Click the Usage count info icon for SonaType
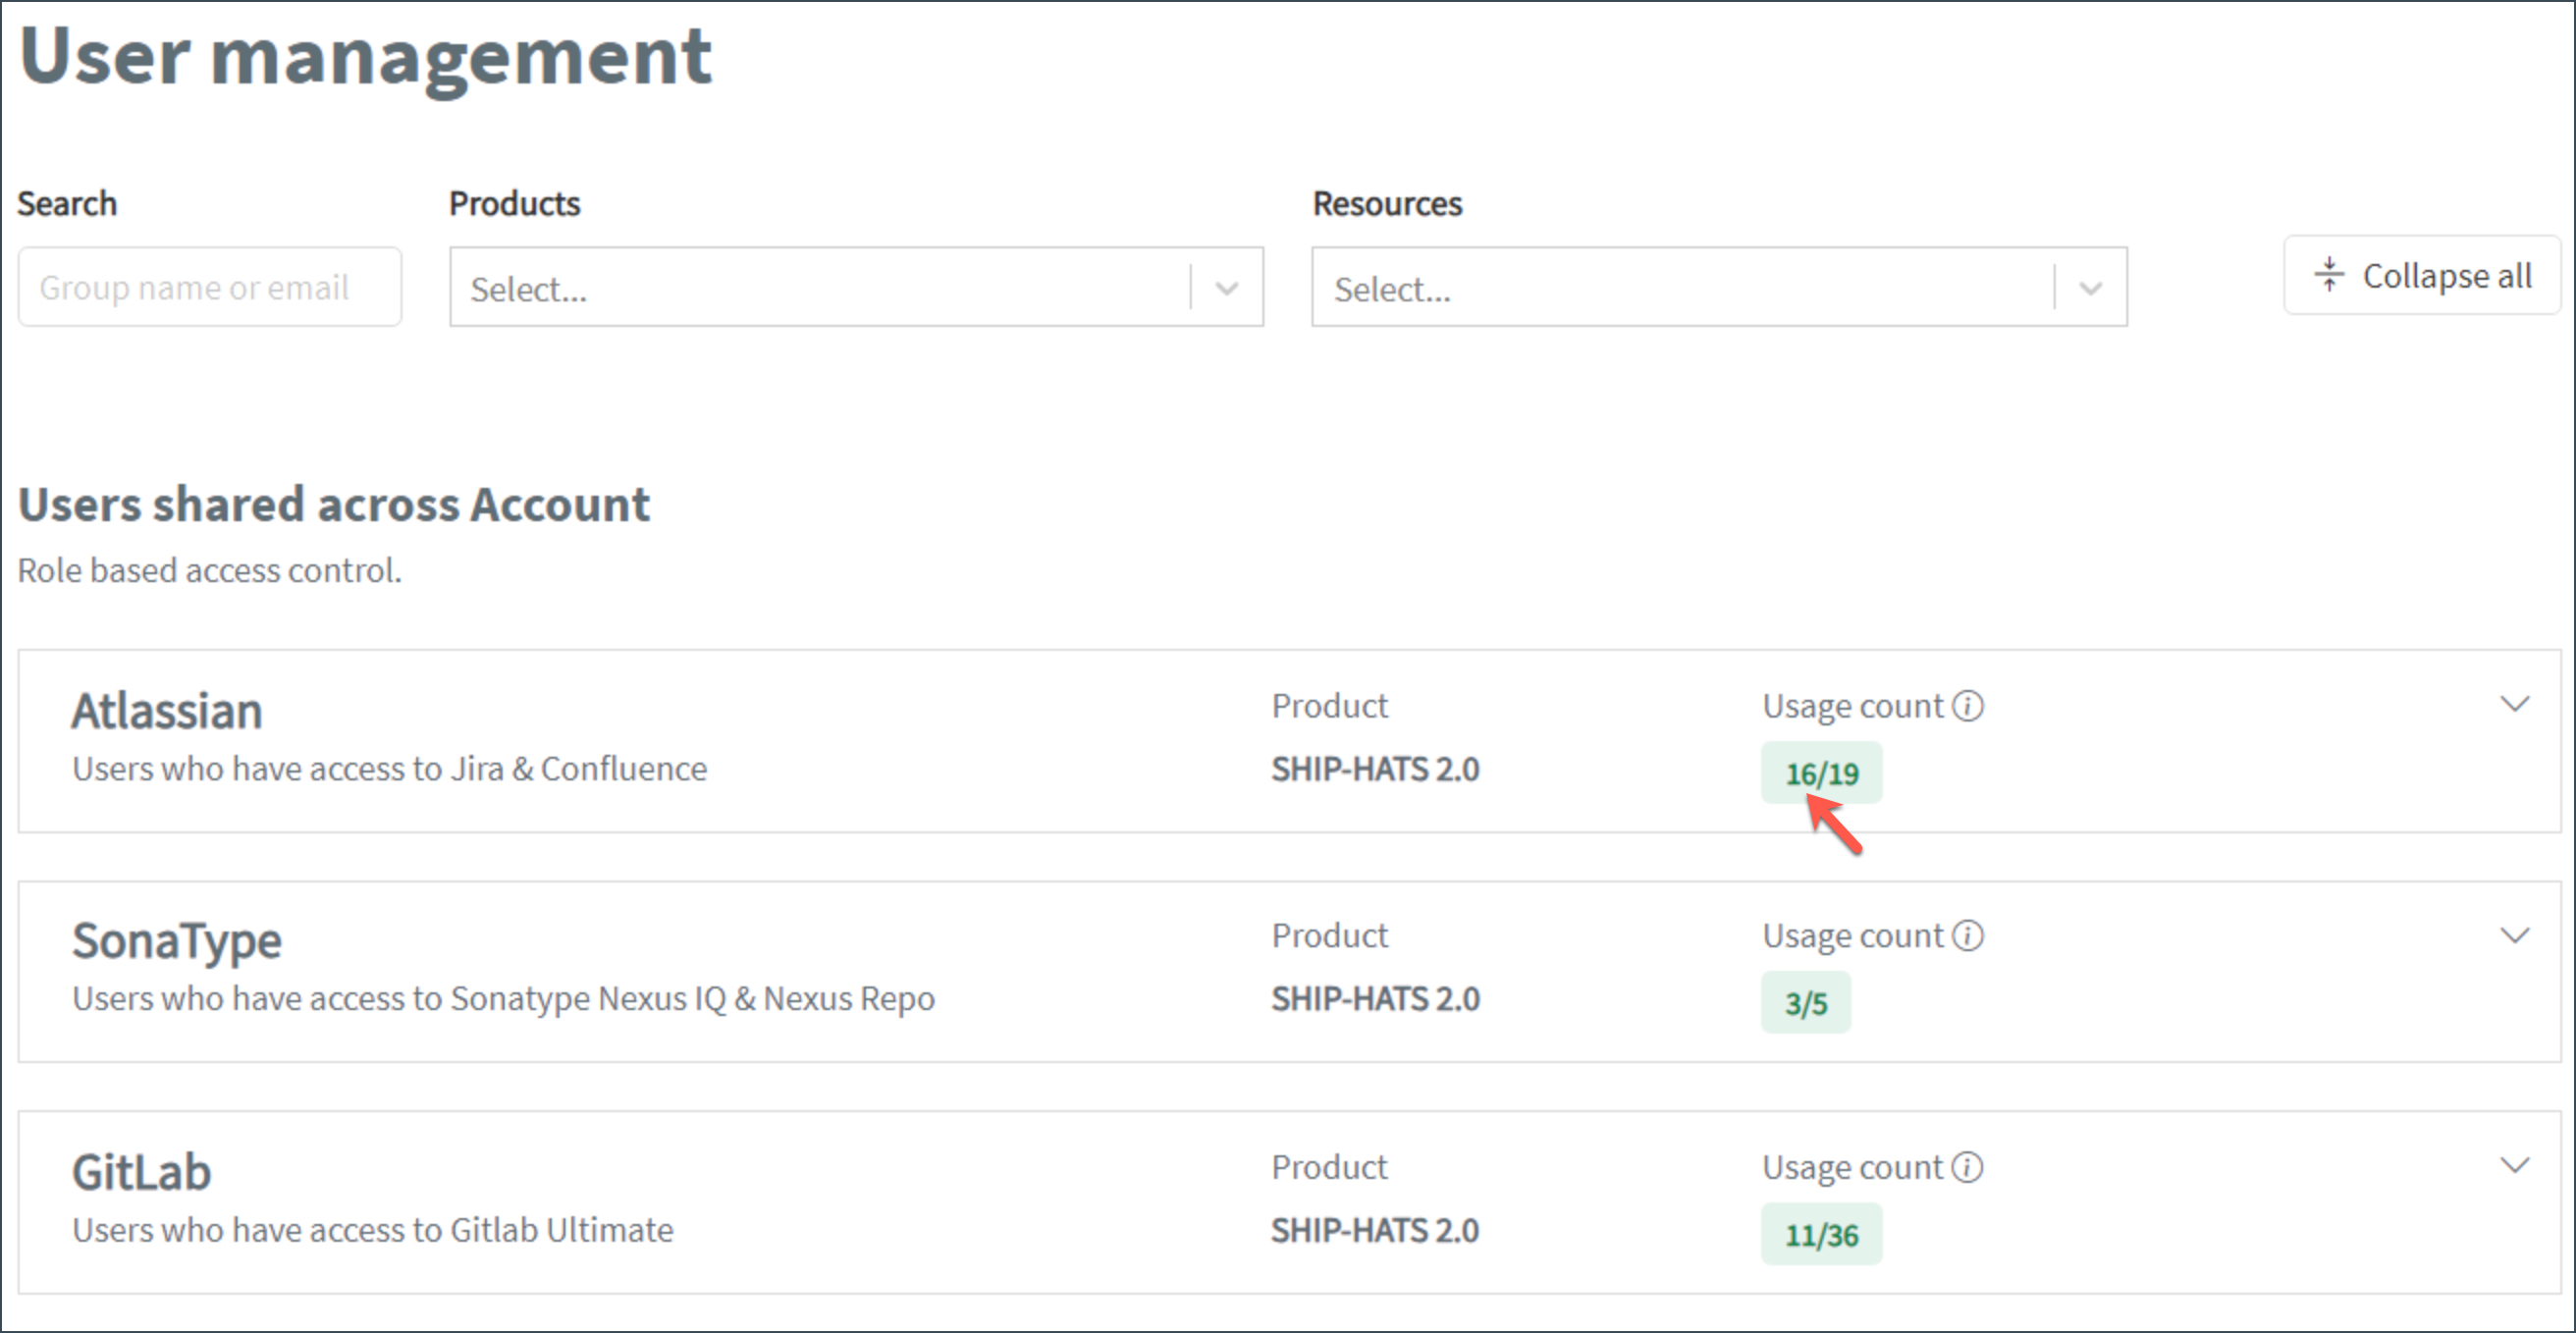This screenshot has height=1333, width=2576. pos(1968,935)
